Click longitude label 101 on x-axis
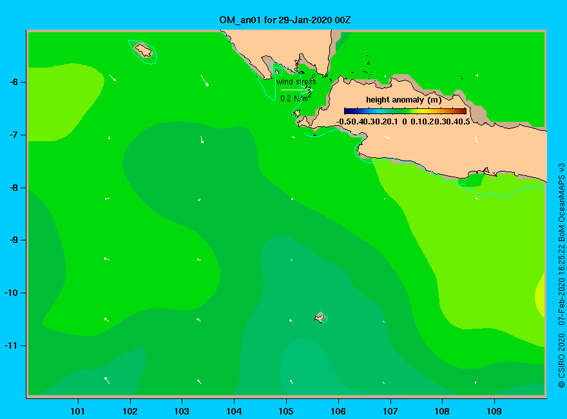Viewport: 567px width, 419px height. (x=77, y=411)
